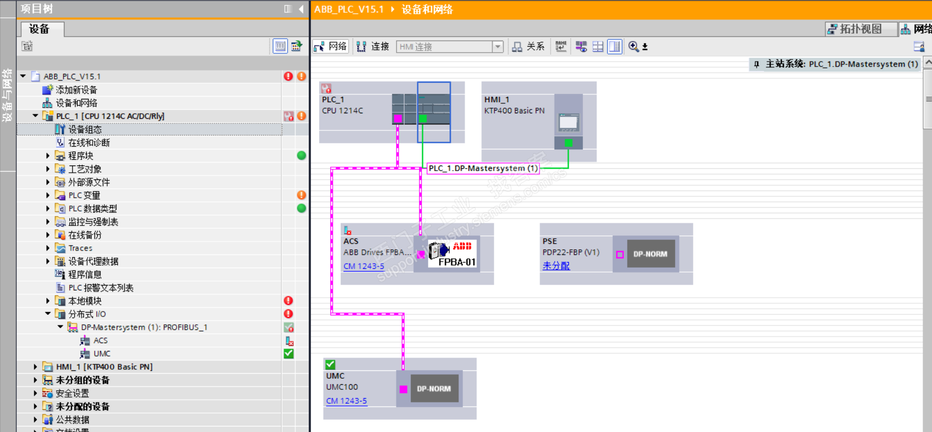Click the network highlight icon with eye

pyautogui.click(x=581, y=47)
